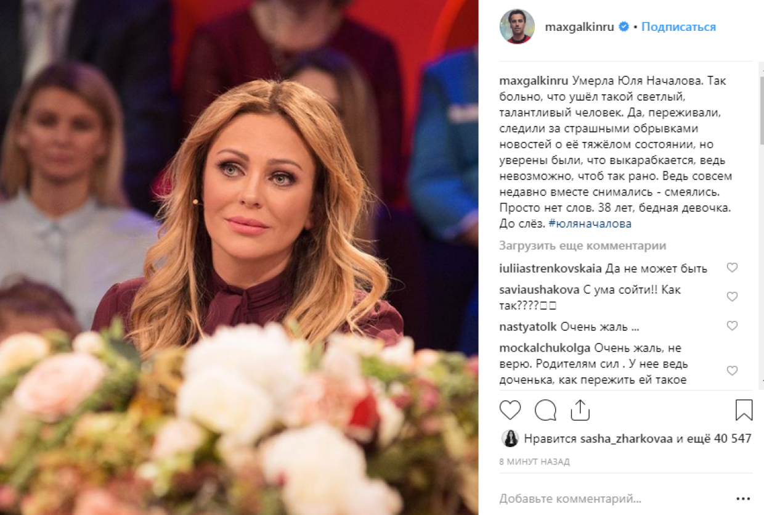
Task: Follow account with Подписаться button
Action: coord(678,27)
